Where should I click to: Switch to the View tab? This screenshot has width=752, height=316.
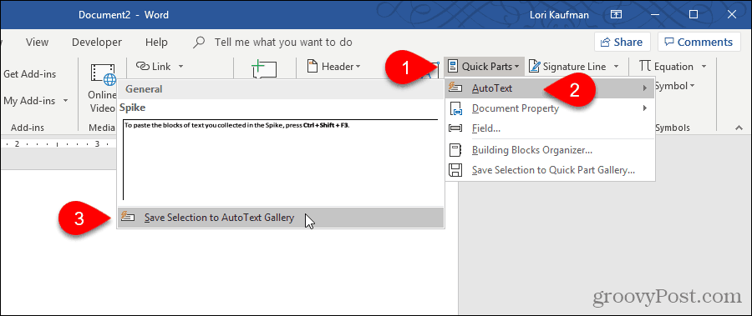pyautogui.click(x=37, y=43)
